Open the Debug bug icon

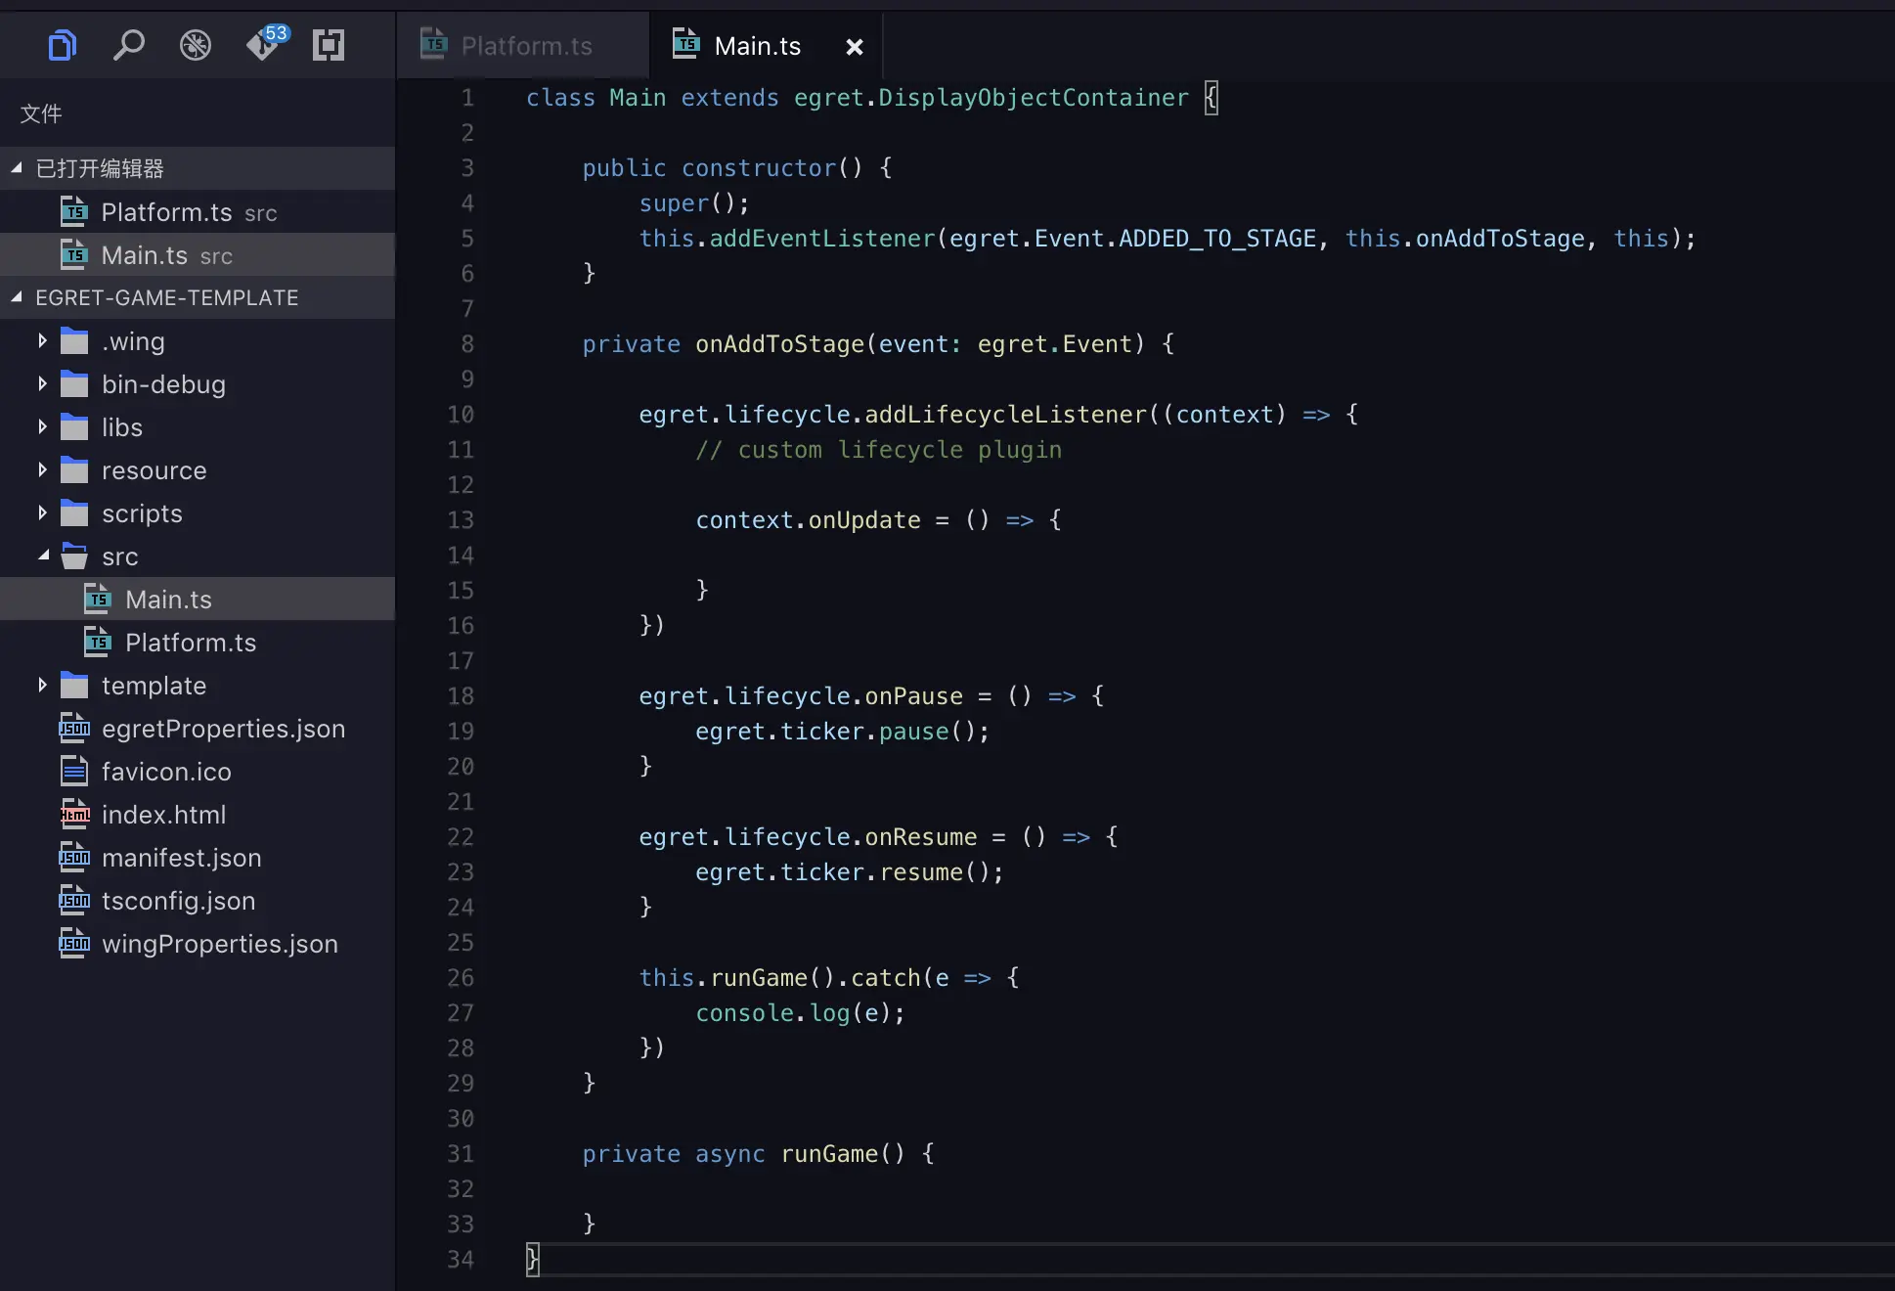tap(196, 45)
